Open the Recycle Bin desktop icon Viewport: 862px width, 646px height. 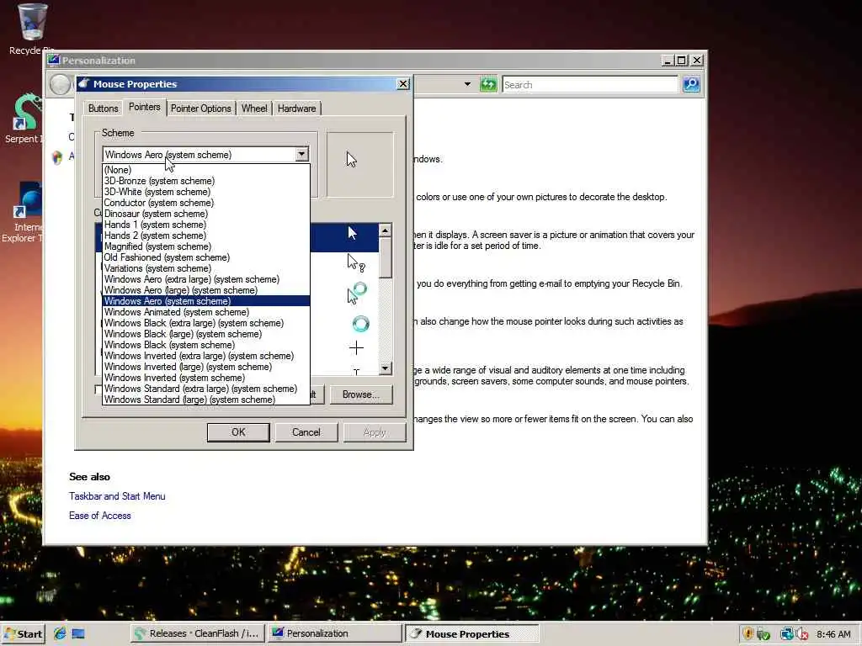tap(31, 29)
